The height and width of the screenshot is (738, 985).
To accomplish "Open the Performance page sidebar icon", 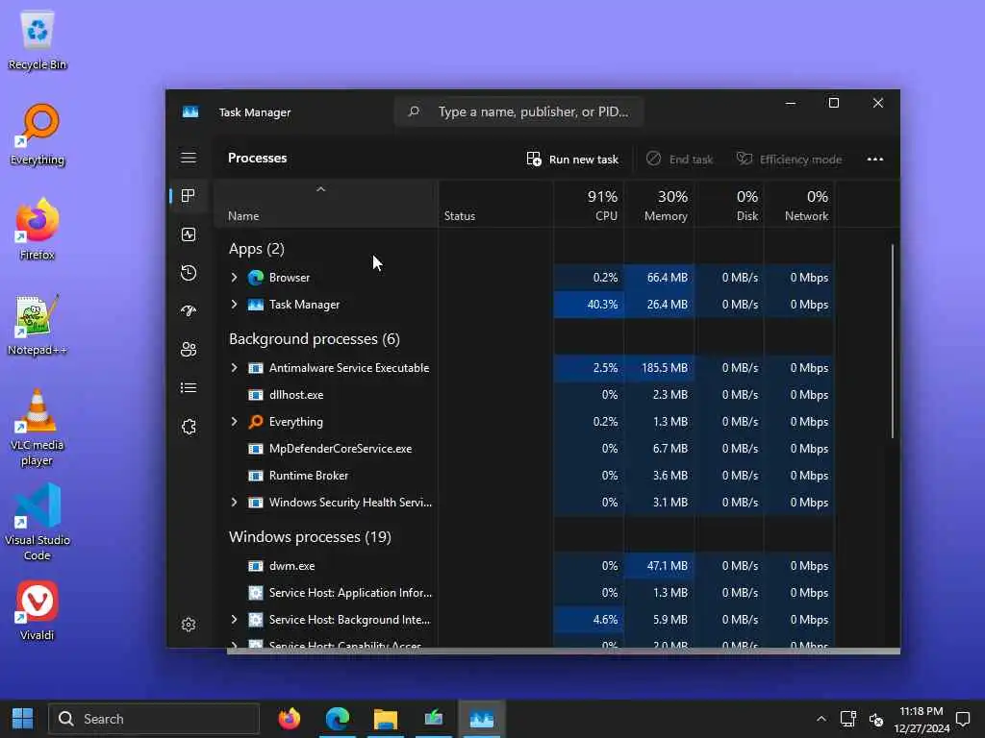I will tap(189, 234).
